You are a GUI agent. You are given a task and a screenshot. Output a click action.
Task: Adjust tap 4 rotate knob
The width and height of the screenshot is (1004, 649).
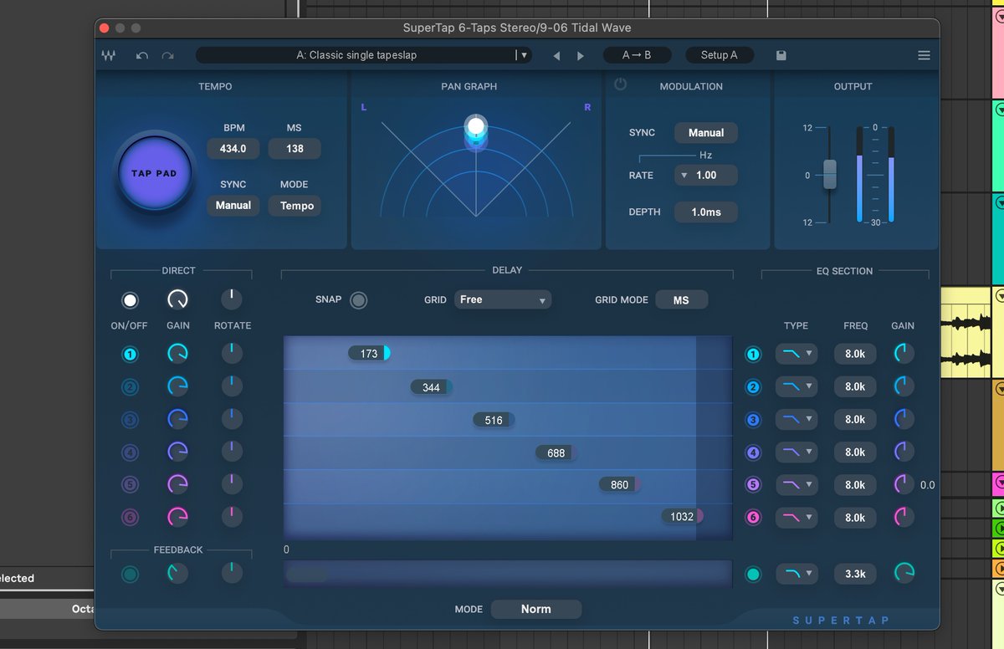pyautogui.click(x=232, y=452)
